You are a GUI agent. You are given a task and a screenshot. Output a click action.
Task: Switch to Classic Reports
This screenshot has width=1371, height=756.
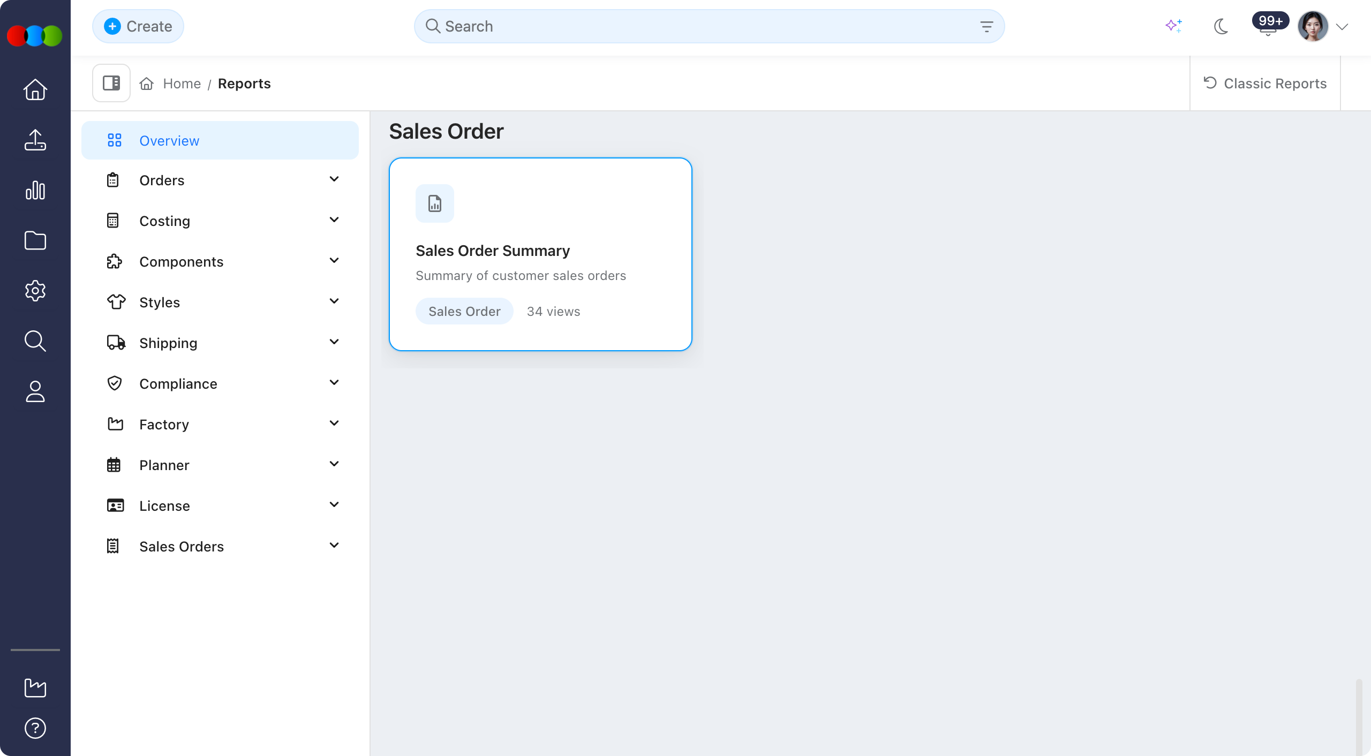pos(1265,84)
